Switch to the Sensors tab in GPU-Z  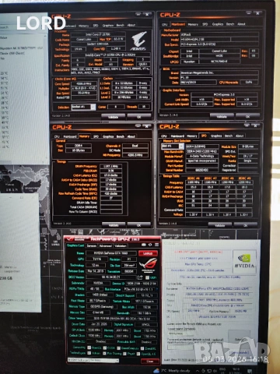click(x=92, y=245)
